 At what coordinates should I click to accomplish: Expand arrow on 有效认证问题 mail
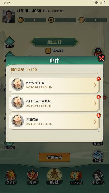coord(95,85)
